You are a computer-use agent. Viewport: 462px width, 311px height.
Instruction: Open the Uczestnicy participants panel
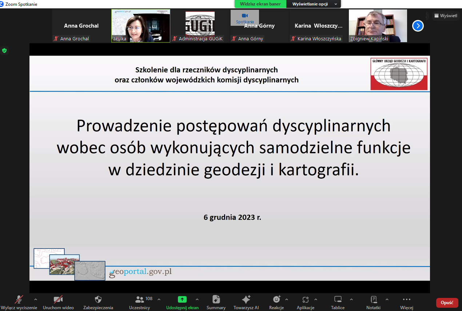(140, 300)
